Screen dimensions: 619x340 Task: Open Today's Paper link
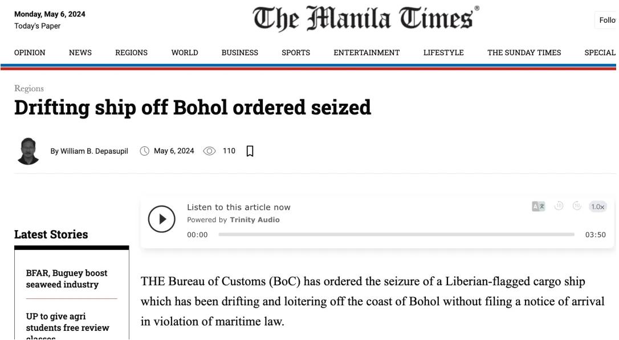point(38,26)
